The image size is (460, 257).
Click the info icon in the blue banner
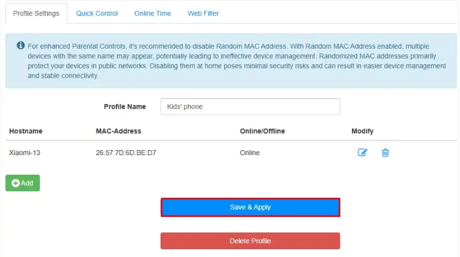pyautogui.click(x=20, y=45)
